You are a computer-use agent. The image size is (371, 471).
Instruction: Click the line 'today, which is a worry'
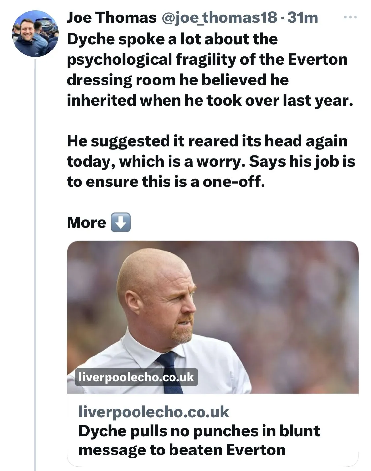[x=211, y=161]
